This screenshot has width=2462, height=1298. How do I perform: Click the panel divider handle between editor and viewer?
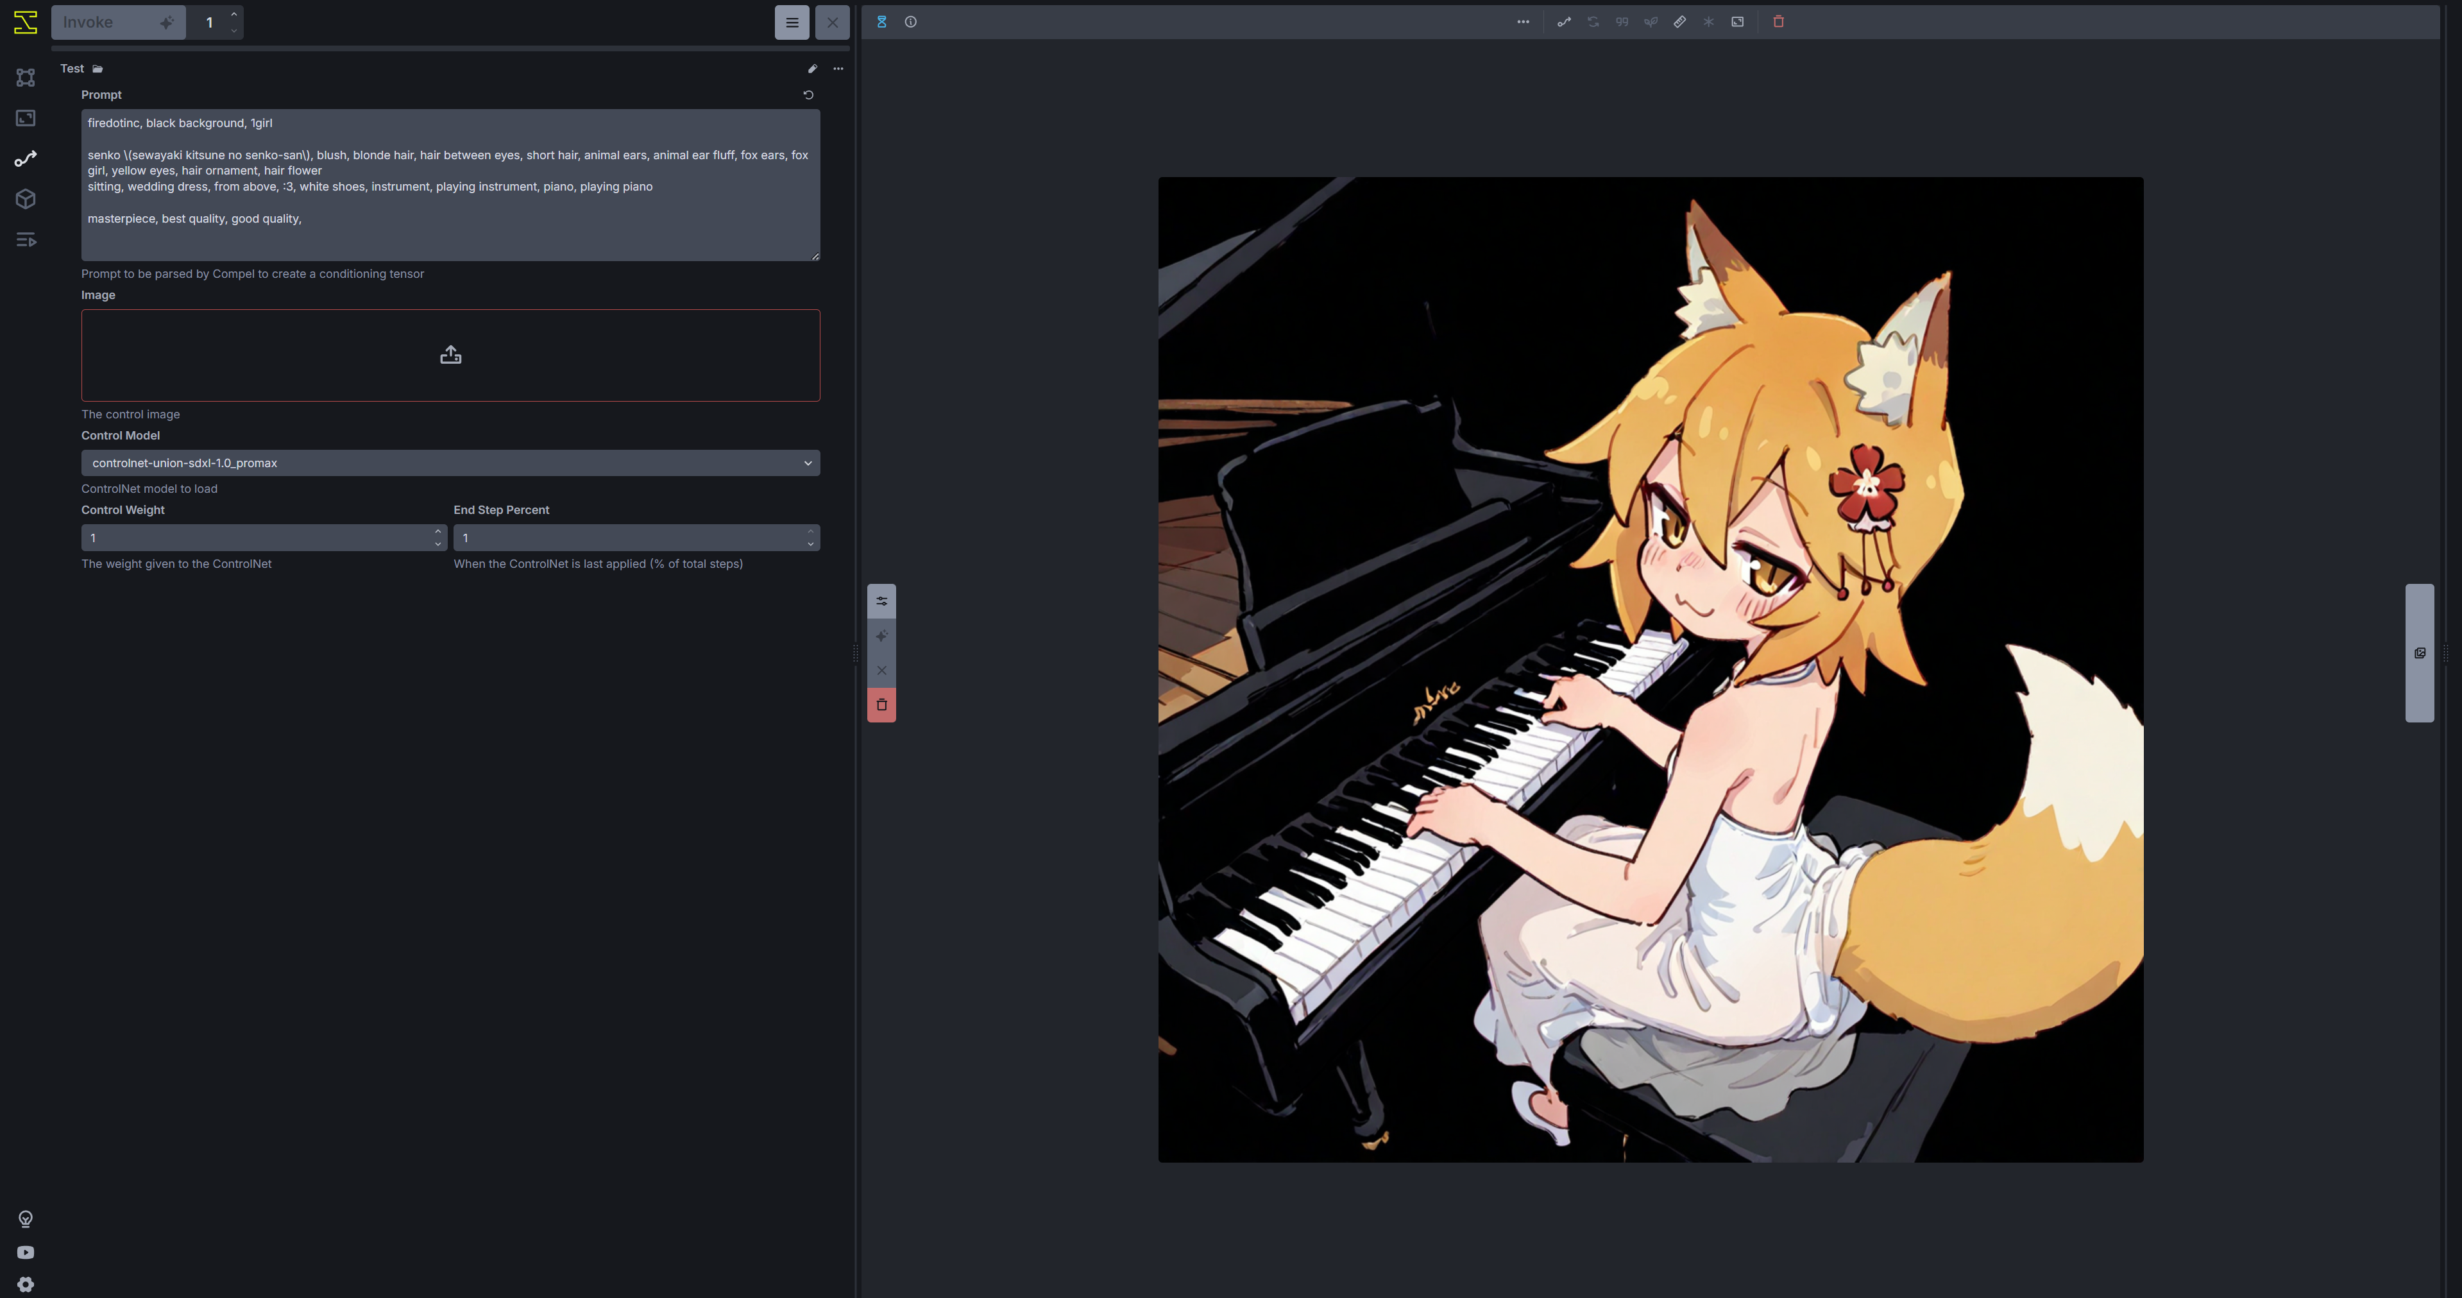tap(855, 653)
